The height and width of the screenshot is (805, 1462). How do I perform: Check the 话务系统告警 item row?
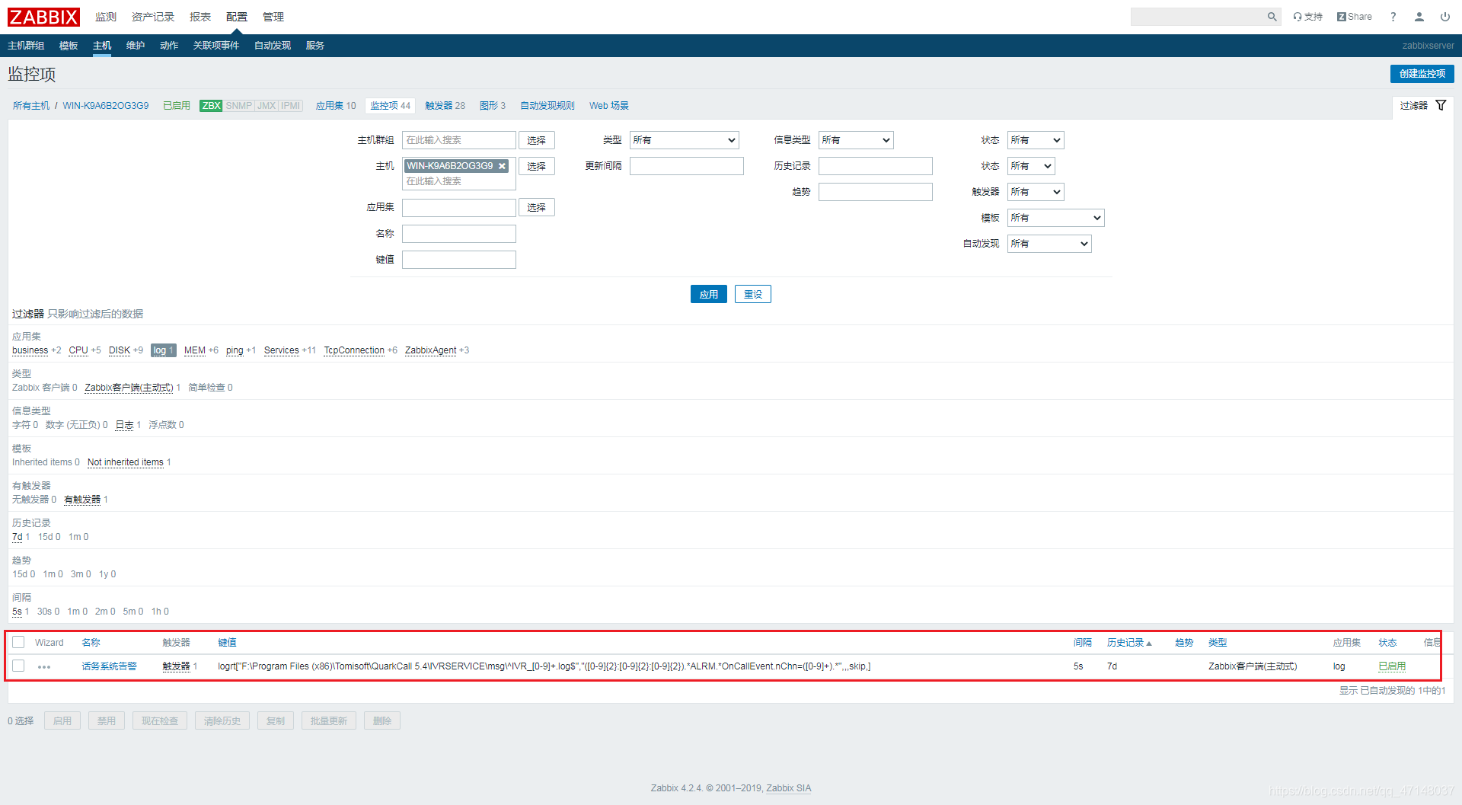click(x=19, y=666)
